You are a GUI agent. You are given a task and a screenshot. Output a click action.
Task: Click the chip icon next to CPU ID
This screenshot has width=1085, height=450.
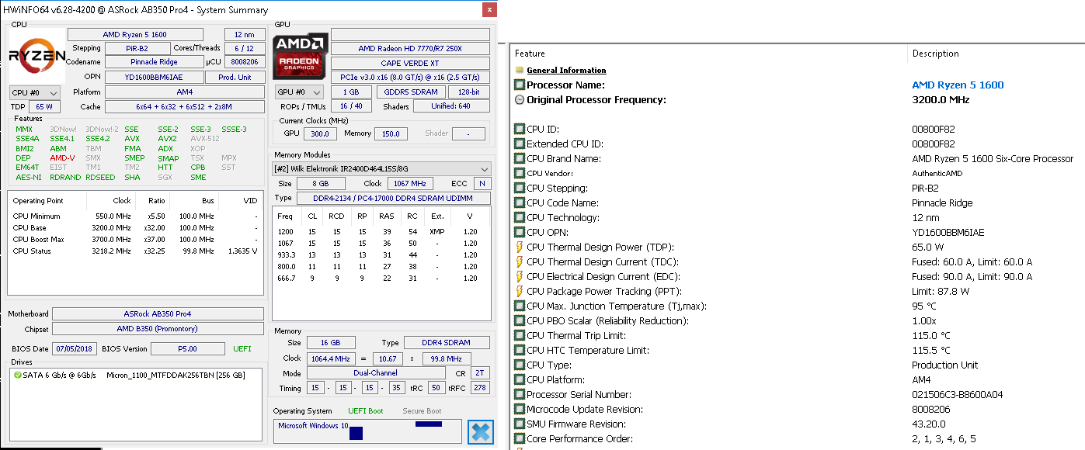pyautogui.click(x=520, y=129)
